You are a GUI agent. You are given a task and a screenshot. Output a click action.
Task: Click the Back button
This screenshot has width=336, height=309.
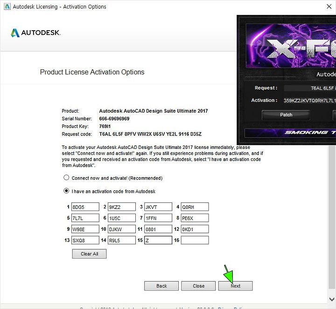point(161,286)
